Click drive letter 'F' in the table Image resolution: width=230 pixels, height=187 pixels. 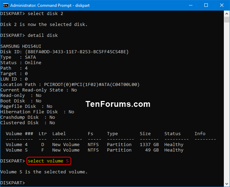pos(43,150)
